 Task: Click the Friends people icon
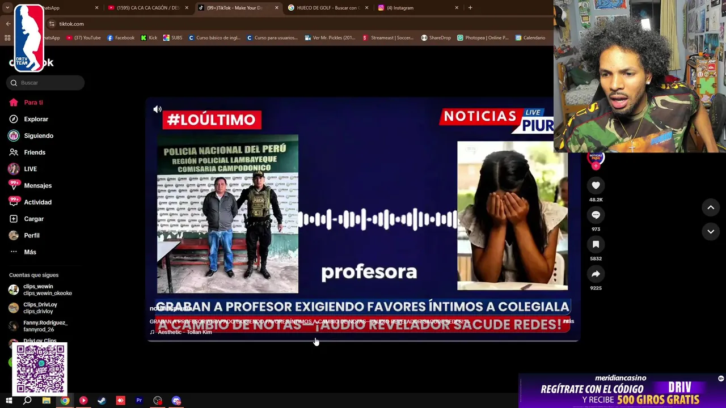tap(14, 152)
